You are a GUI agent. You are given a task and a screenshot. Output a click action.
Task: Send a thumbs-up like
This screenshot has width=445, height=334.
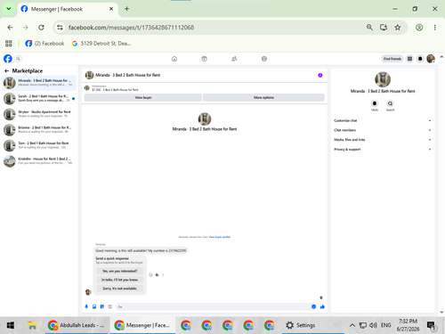point(322,306)
